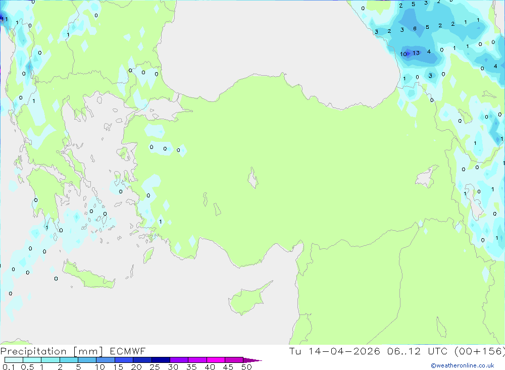Click legend scale label "15"
Image resolution: width=505 pixels, height=370 pixels.
click(x=118, y=367)
